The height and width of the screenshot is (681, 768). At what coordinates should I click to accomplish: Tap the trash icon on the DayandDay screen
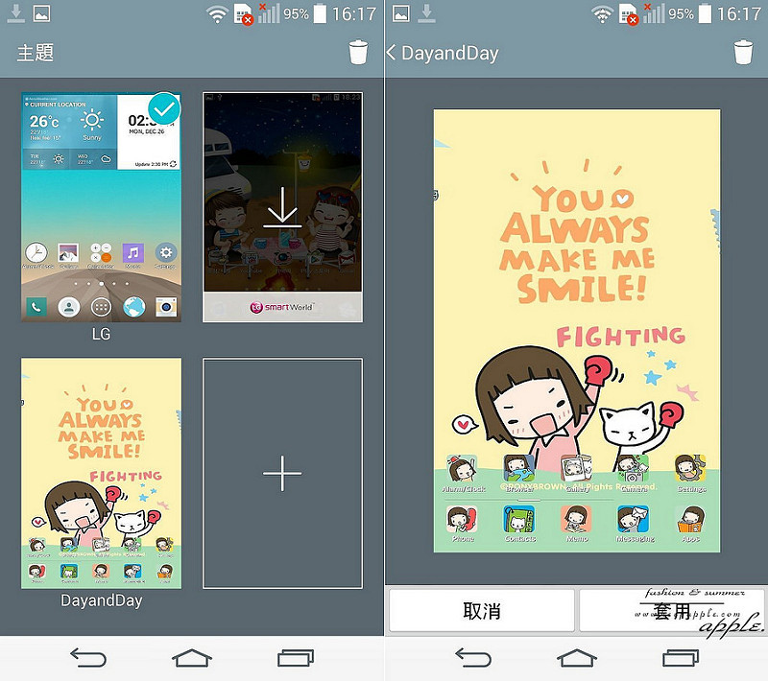click(x=743, y=53)
